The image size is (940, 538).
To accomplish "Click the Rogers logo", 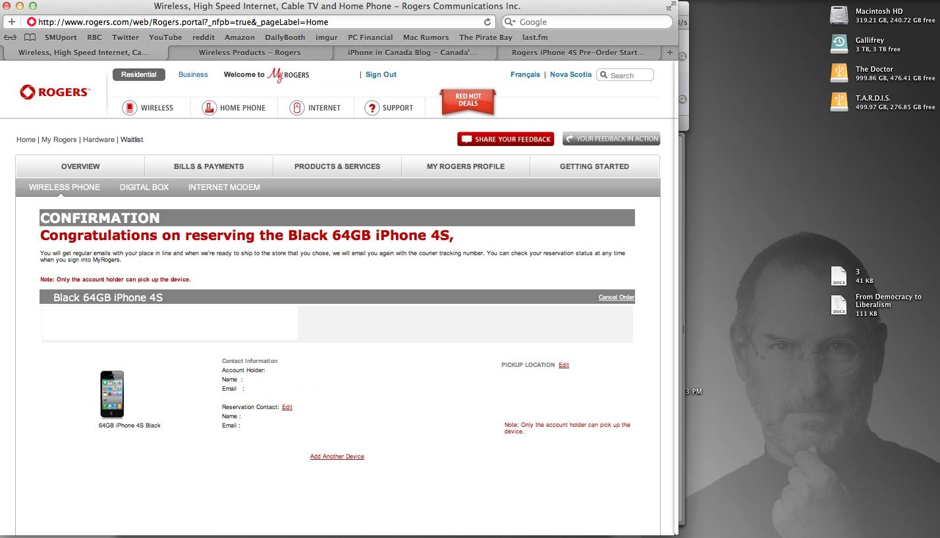I will pyautogui.click(x=55, y=92).
